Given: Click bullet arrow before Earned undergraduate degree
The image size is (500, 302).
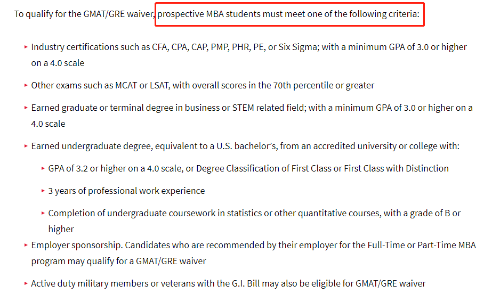Looking at the screenshot, I should [x=26, y=146].
